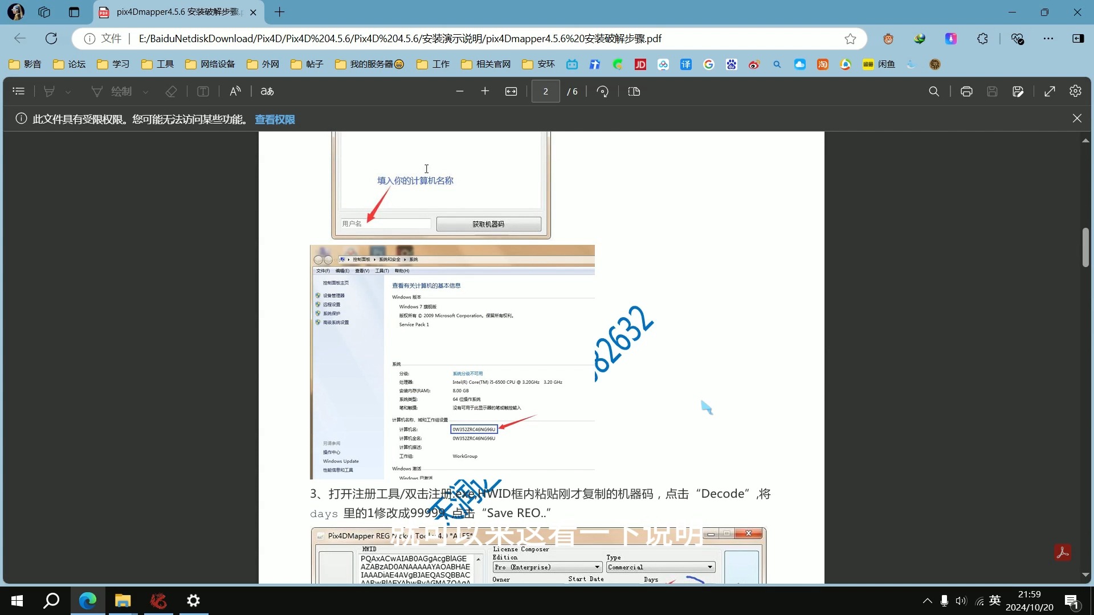The image size is (1094, 615).
Task: Expand the draw tool options chevron
Action: pos(146,92)
